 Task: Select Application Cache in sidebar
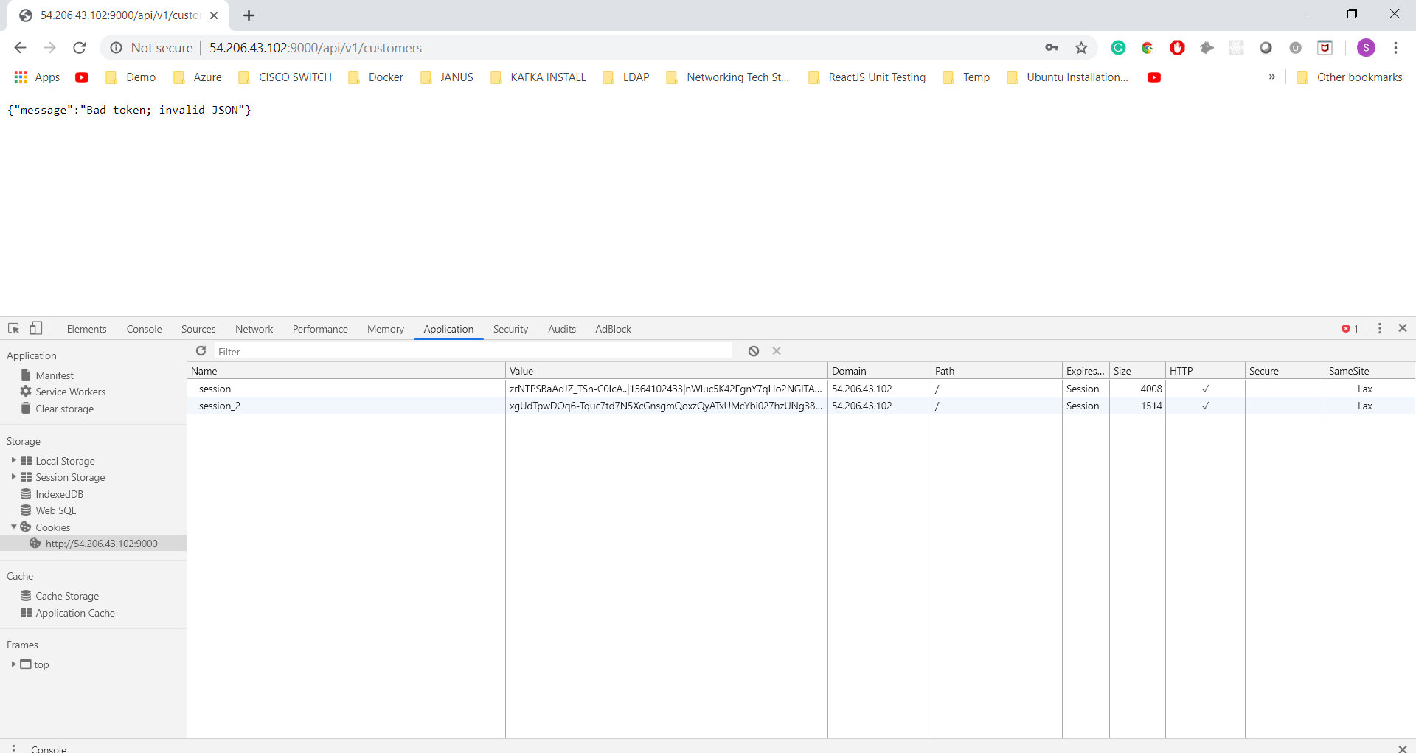pos(74,613)
